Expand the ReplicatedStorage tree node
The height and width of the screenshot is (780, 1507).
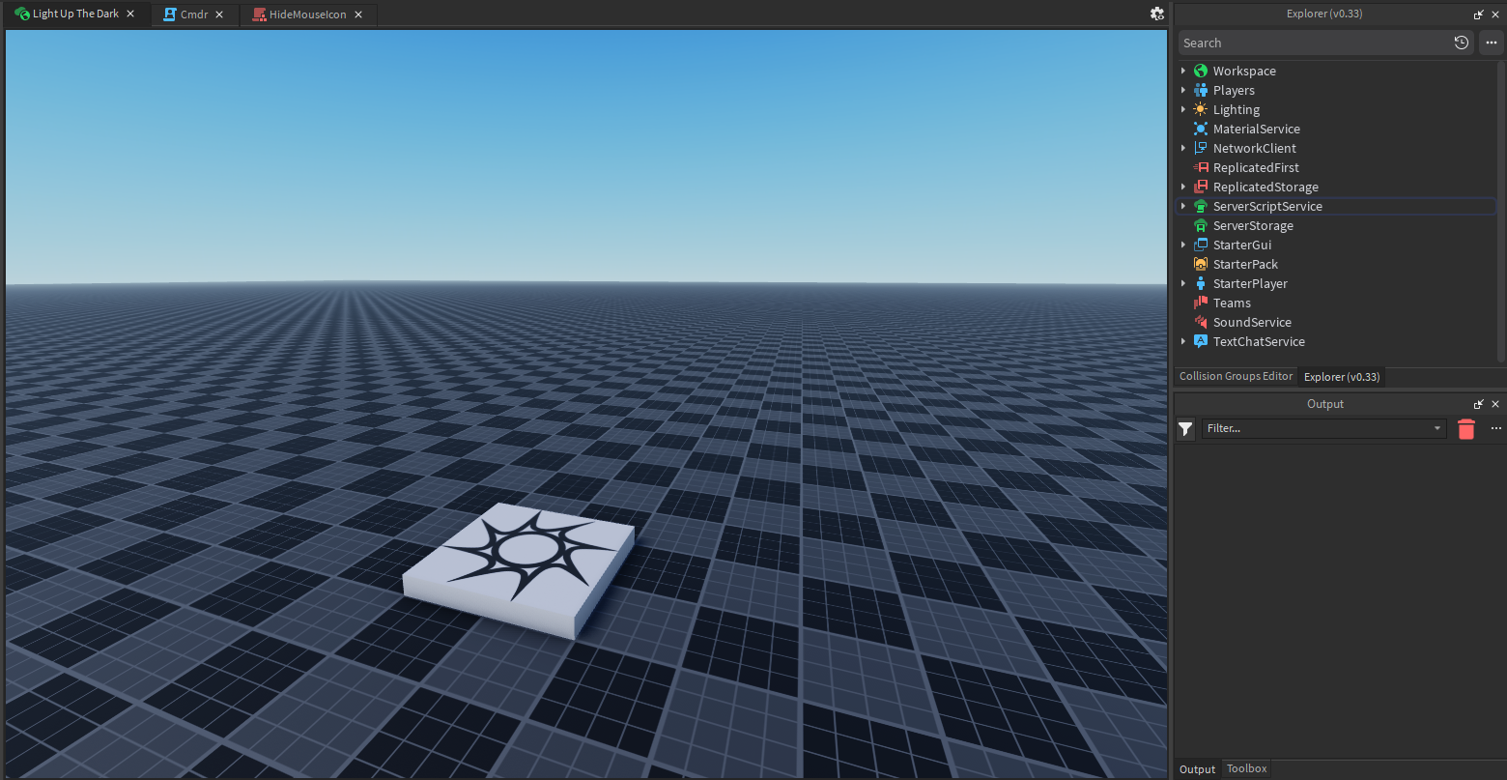(x=1183, y=187)
